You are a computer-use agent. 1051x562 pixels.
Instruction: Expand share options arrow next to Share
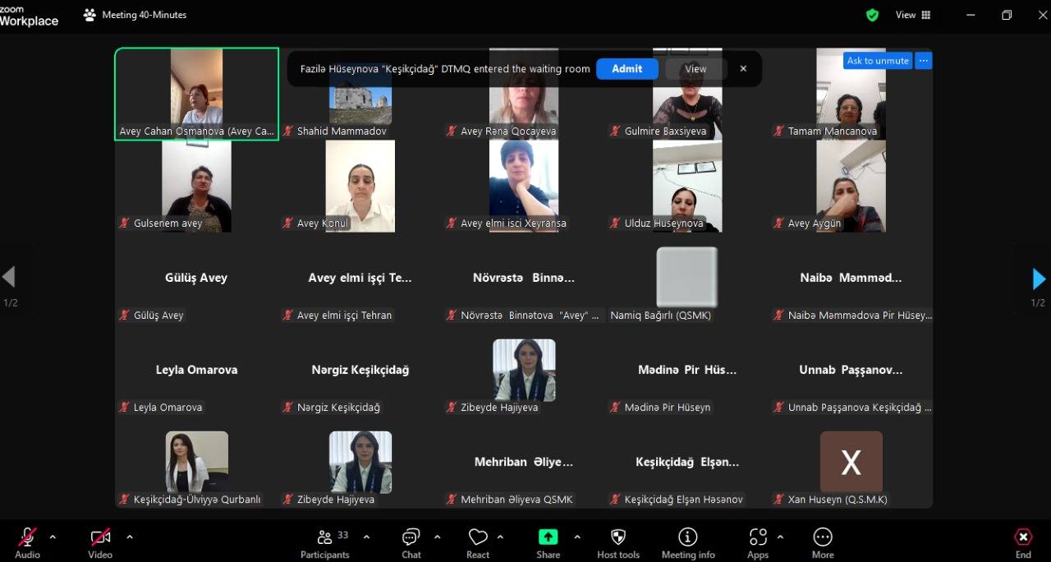click(x=577, y=537)
